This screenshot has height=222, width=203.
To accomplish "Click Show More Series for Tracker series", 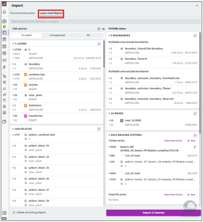I will pos(173,141).
